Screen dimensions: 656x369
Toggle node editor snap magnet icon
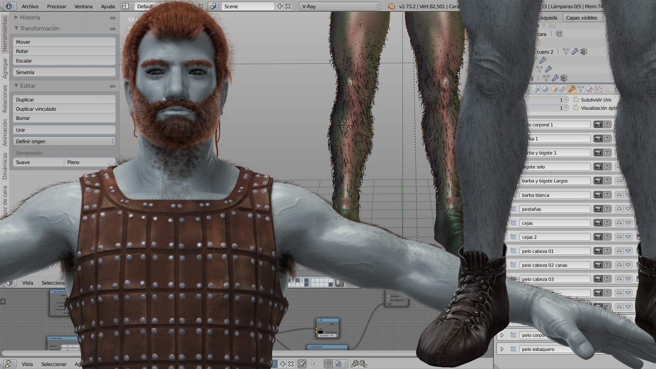pos(328,364)
